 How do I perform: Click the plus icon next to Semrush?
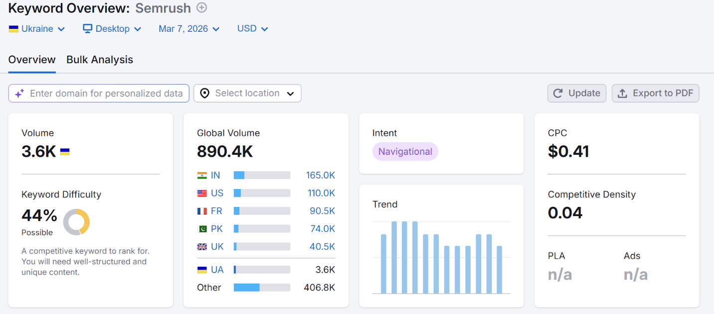201,8
